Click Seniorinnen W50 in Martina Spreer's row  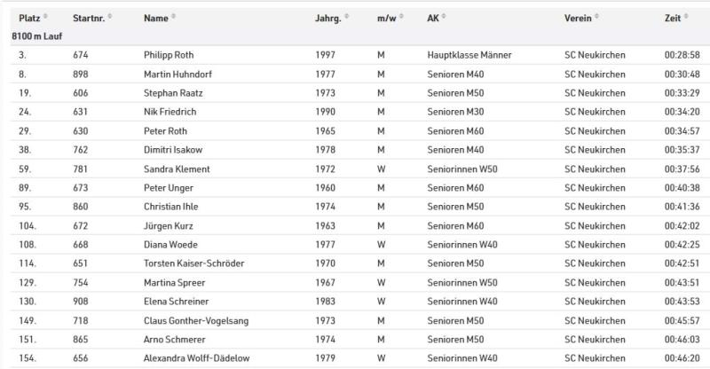click(x=462, y=283)
